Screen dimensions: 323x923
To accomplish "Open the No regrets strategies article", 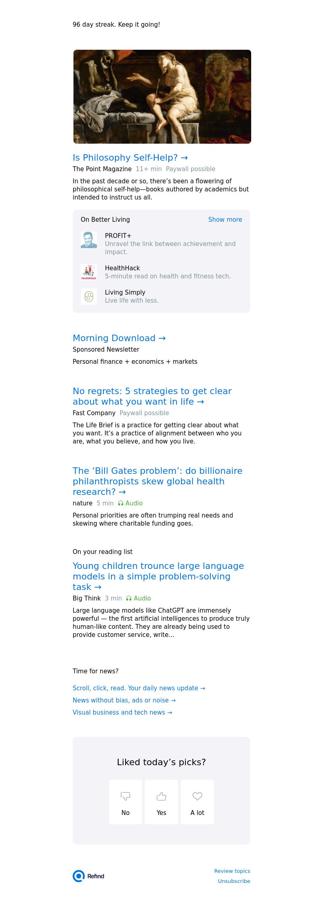I will [152, 397].
